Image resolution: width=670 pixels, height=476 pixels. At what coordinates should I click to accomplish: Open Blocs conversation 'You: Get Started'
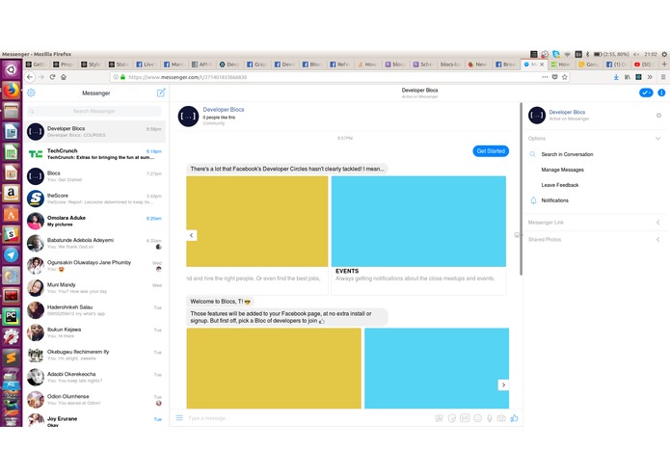point(94,176)
